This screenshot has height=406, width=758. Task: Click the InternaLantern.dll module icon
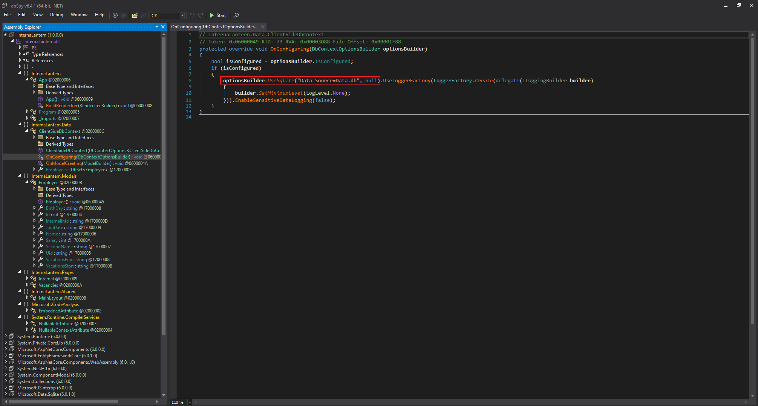(19, 41)
